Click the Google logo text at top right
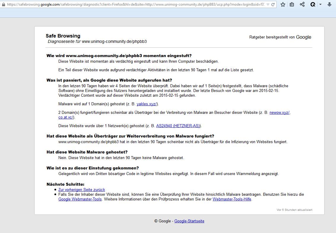Image resolution: width=336 pixels, height=233 pixels. tap(303, 37)
